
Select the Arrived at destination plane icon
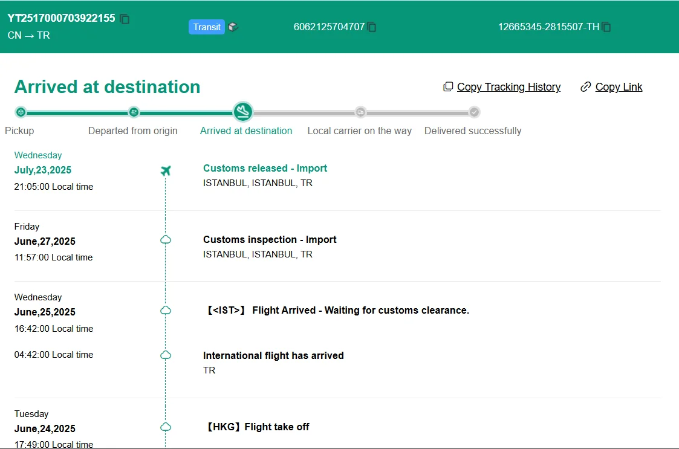[243, 112]
